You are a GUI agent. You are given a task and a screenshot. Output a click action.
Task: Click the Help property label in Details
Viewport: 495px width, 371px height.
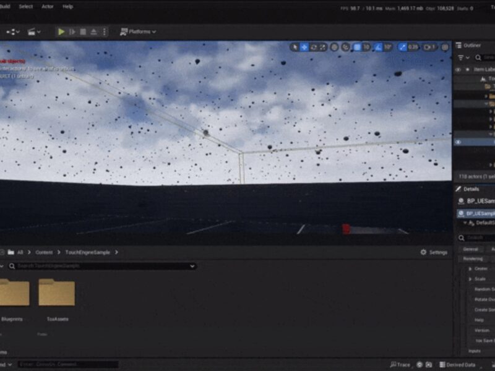coord(479,320)
